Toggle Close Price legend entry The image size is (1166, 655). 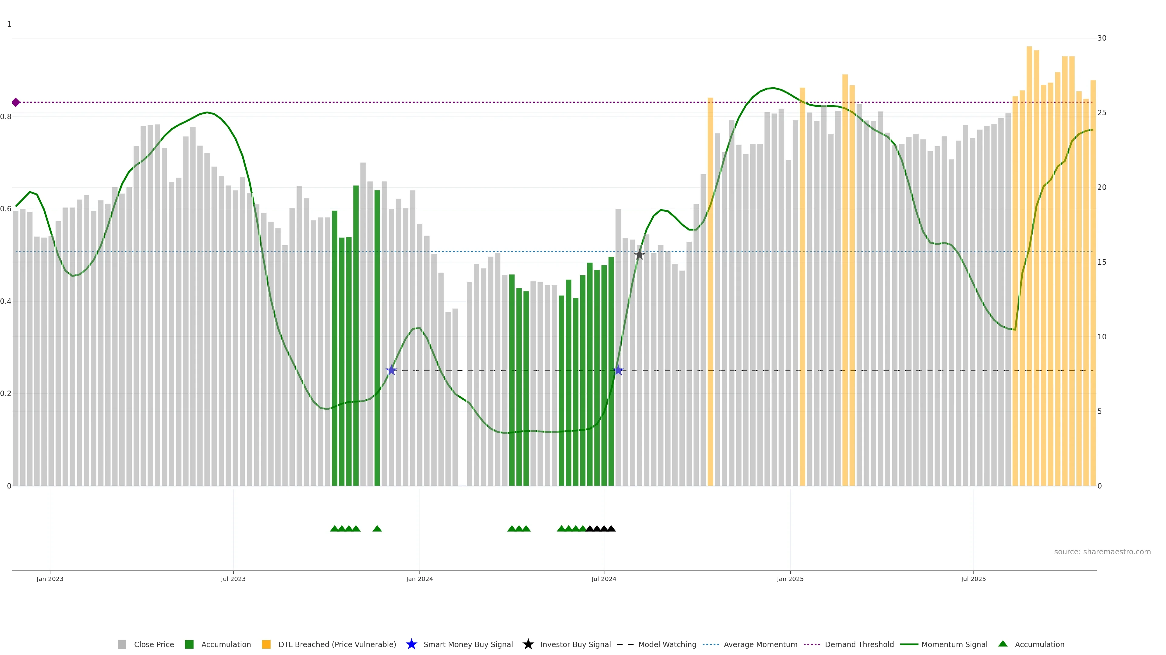pos(153,644)
